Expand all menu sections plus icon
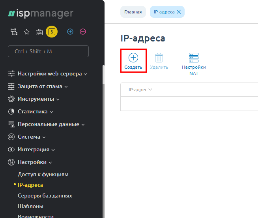 pos(70,32)
